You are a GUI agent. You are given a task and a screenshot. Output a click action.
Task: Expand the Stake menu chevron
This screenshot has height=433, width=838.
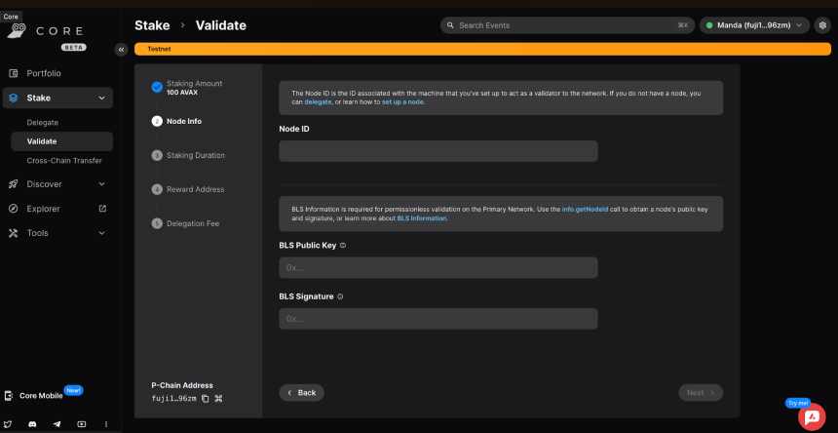point(101,98)
